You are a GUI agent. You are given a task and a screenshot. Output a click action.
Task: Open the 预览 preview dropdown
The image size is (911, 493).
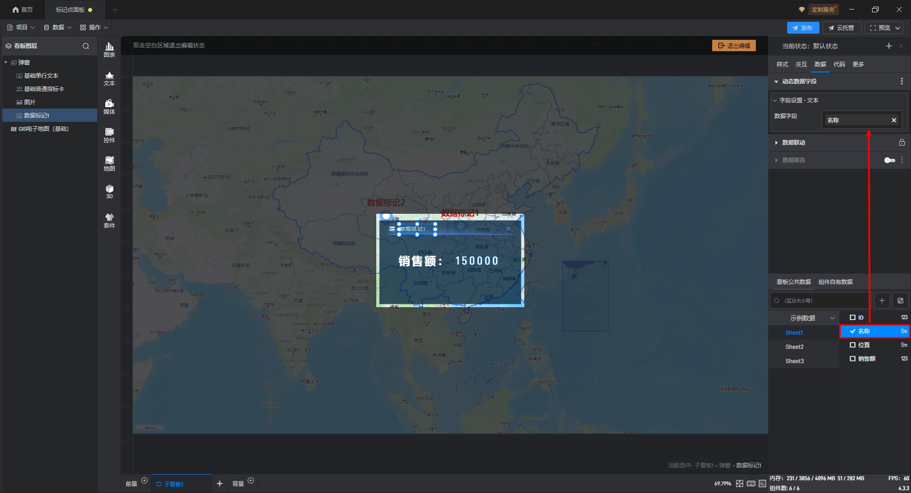point(898,28)
